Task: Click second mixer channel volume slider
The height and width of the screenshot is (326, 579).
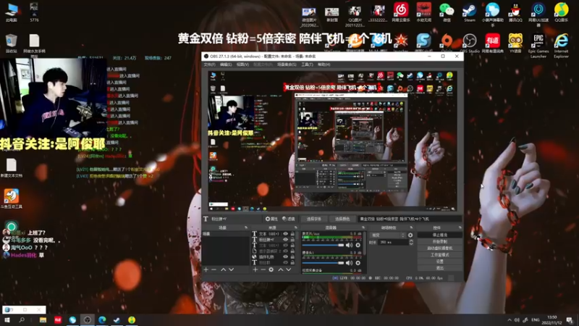Action: tap(323, 263)
